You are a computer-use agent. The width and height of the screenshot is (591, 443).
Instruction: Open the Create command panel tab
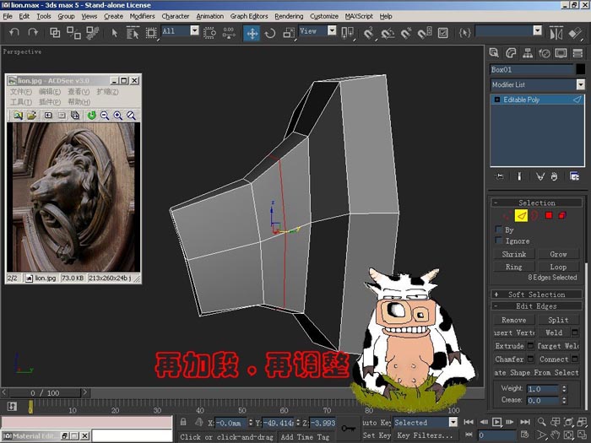[x=494, y=53]
